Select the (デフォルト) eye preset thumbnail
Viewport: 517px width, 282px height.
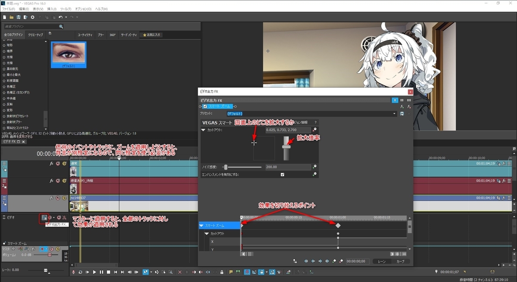click(x=69, y=55)
